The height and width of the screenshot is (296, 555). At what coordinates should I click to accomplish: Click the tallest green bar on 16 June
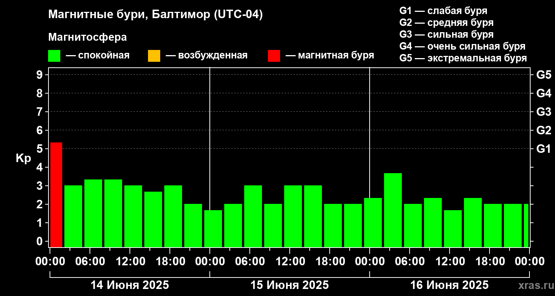click(x=393, y=210)
